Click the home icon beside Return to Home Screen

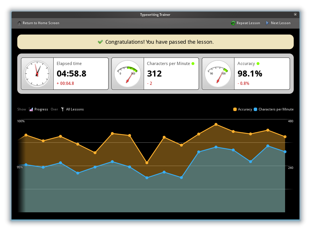click(x=19, y=23)
